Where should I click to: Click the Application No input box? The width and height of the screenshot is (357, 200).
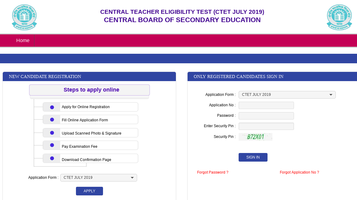[266, 105]
